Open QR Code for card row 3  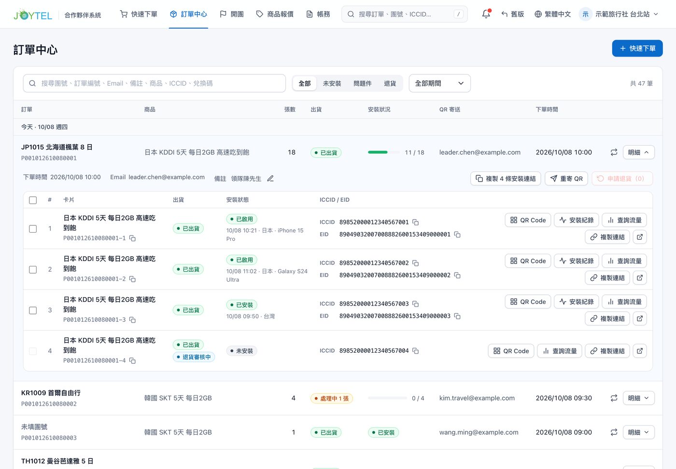(528, 302)
